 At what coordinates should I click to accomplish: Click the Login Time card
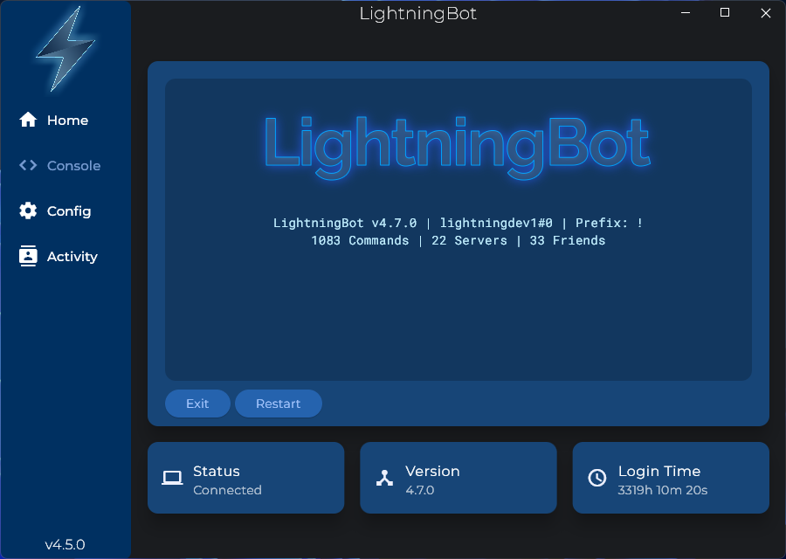coord(670,478)
